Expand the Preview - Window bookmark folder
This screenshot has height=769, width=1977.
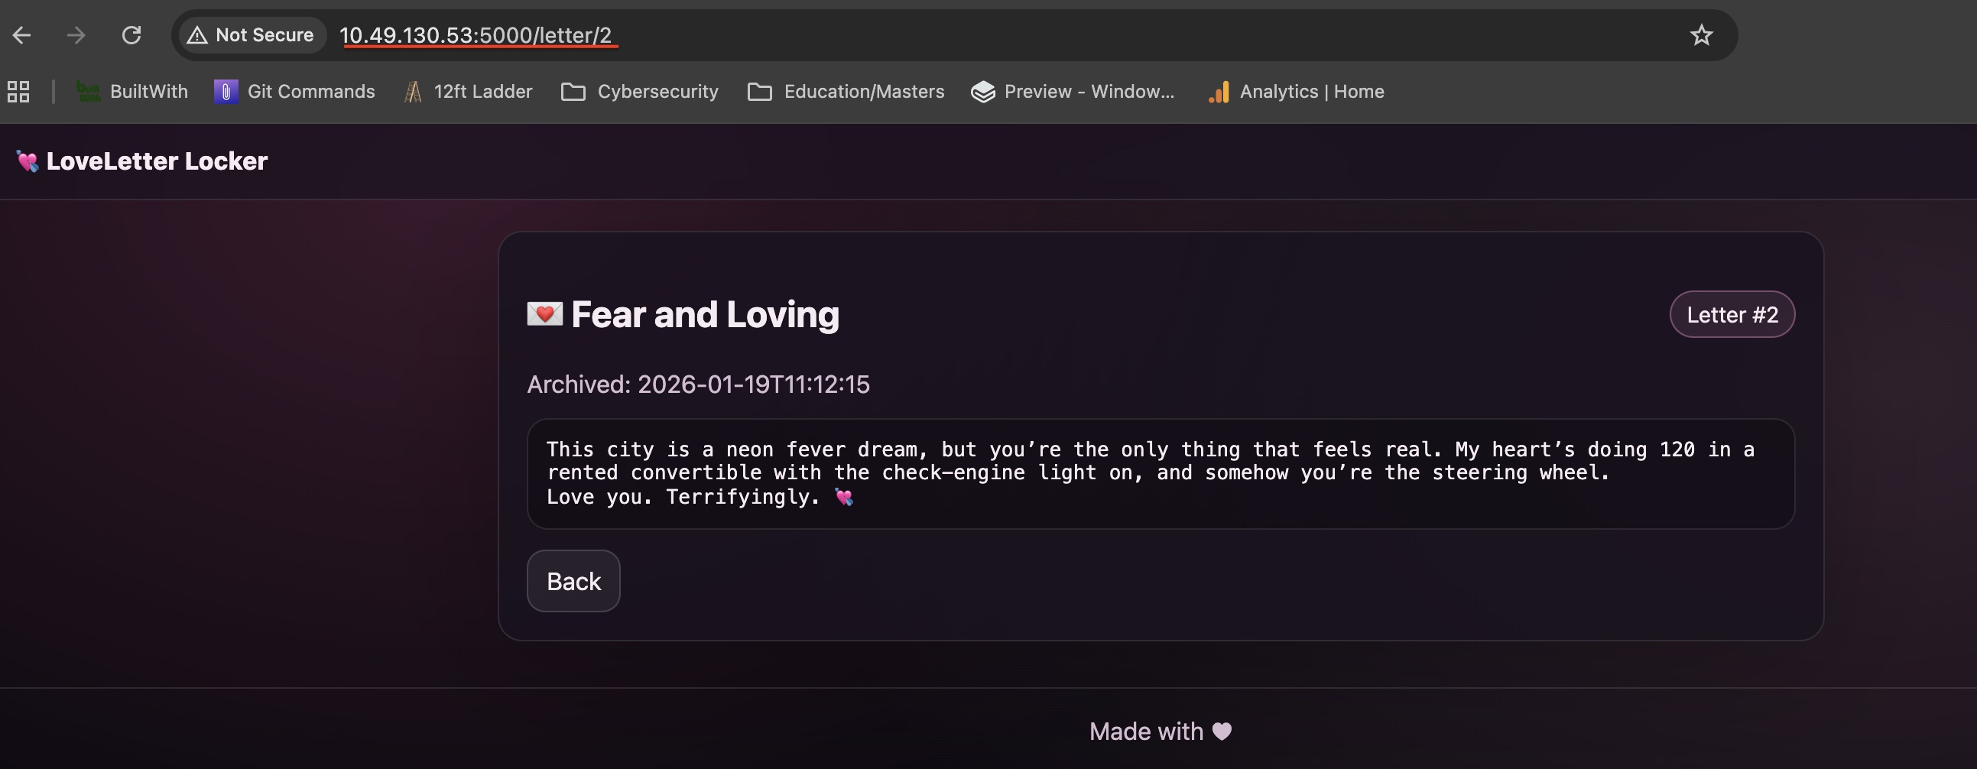[1073, 91]
